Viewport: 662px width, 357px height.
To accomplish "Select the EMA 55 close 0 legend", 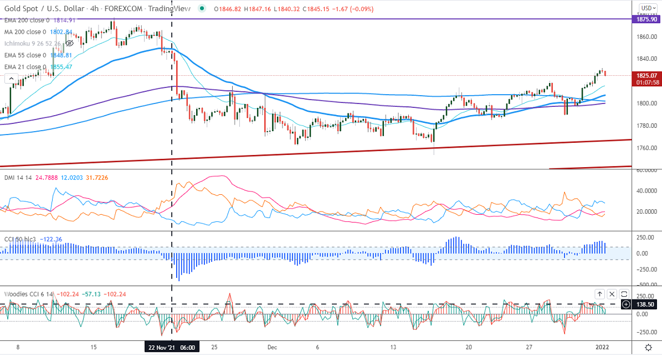I will 25,55.
